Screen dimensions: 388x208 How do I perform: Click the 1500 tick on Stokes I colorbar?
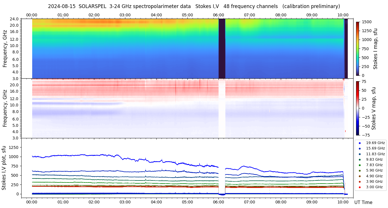pos(366,22)
